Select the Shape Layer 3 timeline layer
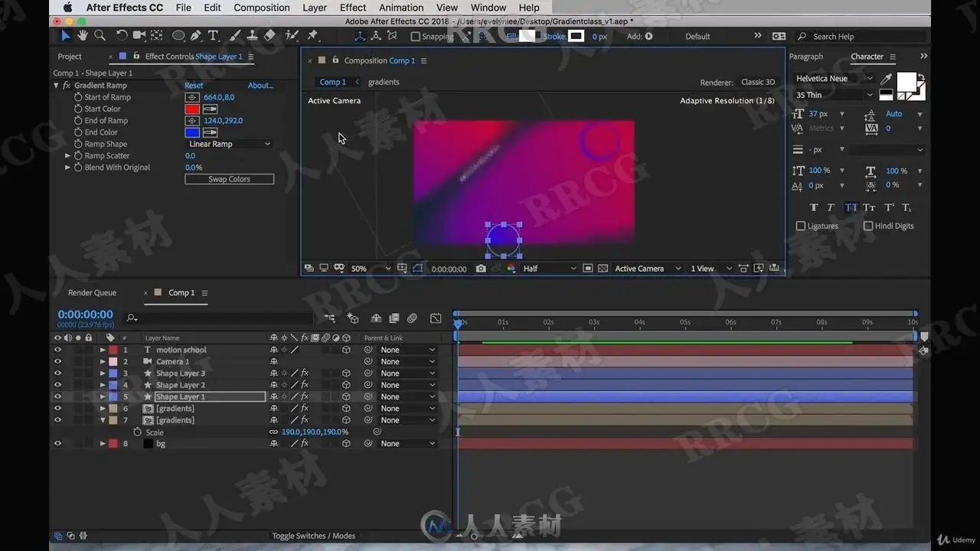Screen dimensions: 980x551 180,373
